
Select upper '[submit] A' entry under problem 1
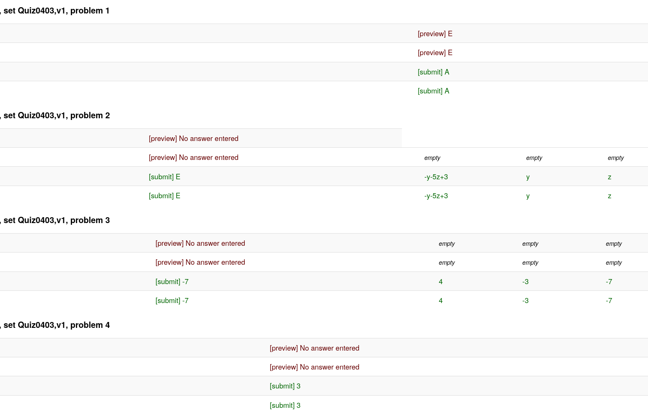pyautogui.click(x=434, y=72)
